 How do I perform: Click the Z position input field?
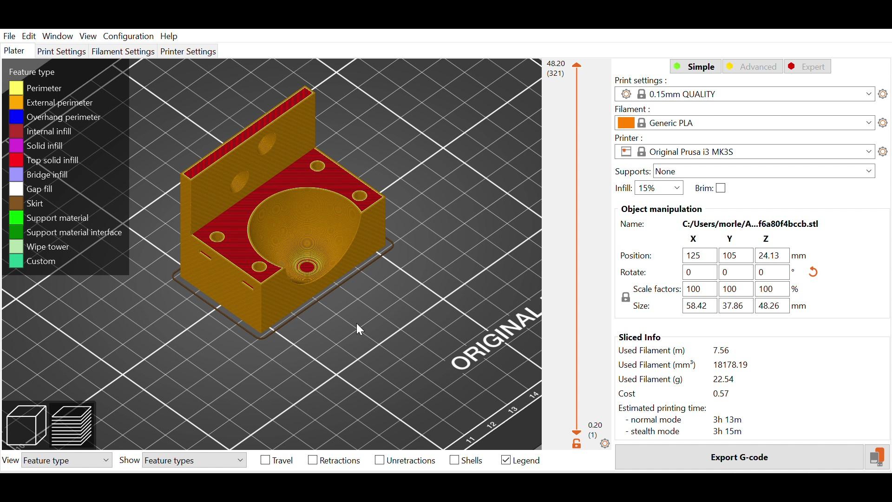[x=772, y=256]
